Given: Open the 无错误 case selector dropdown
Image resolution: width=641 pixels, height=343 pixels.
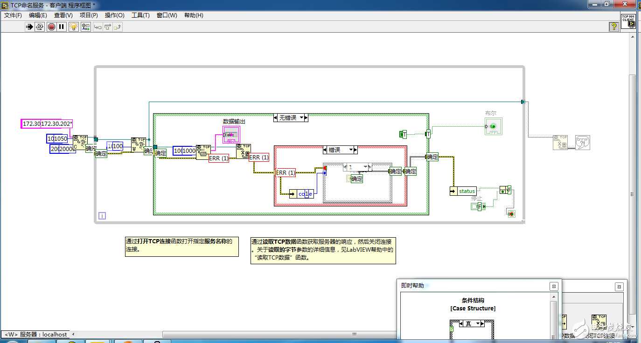Looking at the screenshot, I should (x=301, y=118).
